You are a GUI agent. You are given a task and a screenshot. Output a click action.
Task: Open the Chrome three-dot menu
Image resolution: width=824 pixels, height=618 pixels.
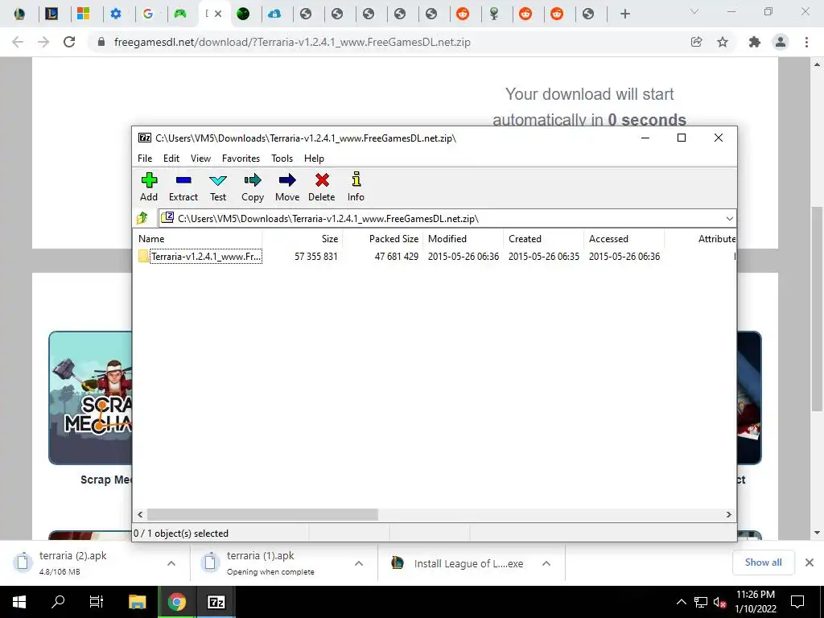[x=806, y=42]
